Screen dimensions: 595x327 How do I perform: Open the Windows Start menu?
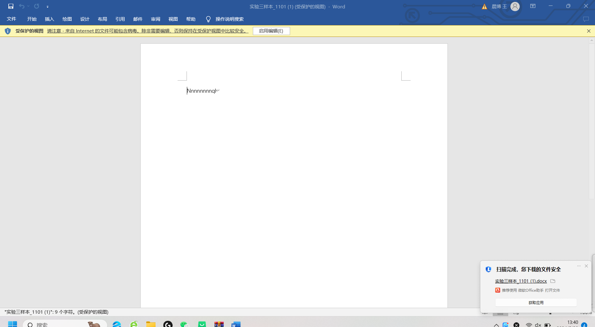pyautogui.click(x=12, y=324)
